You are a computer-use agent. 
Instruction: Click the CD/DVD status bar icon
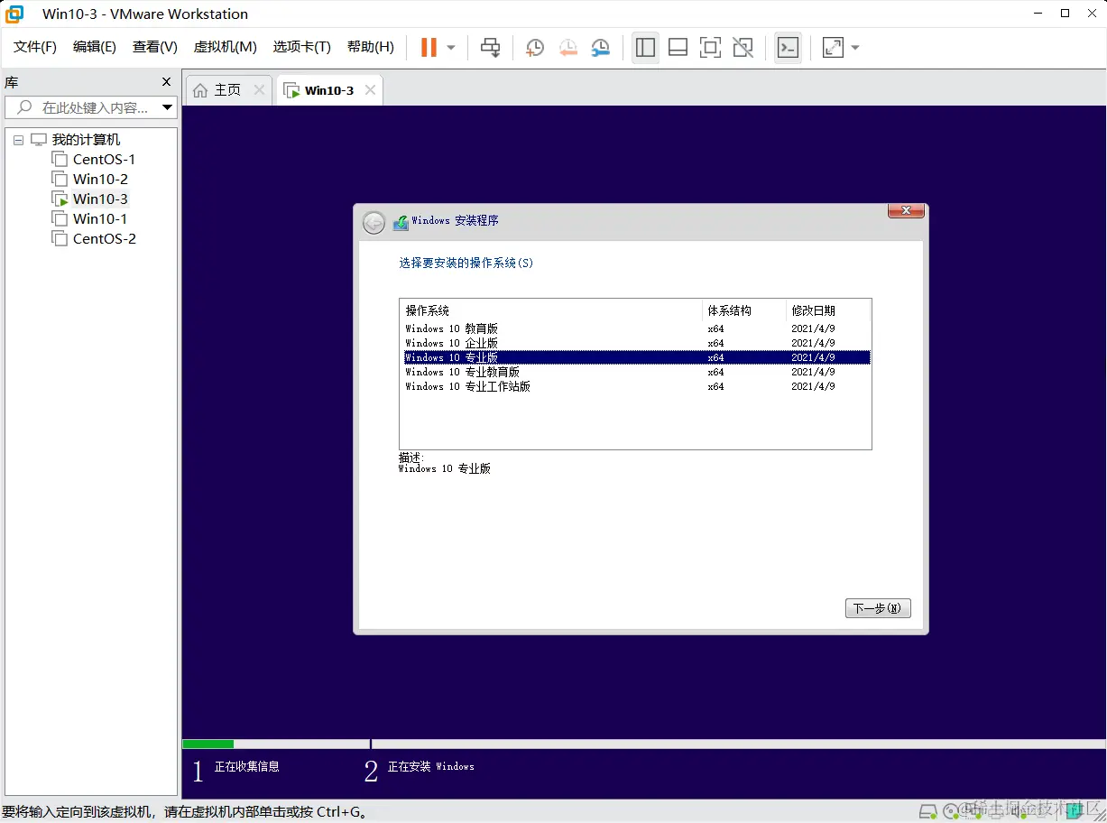pyautogui.click(x=951, y=809)
